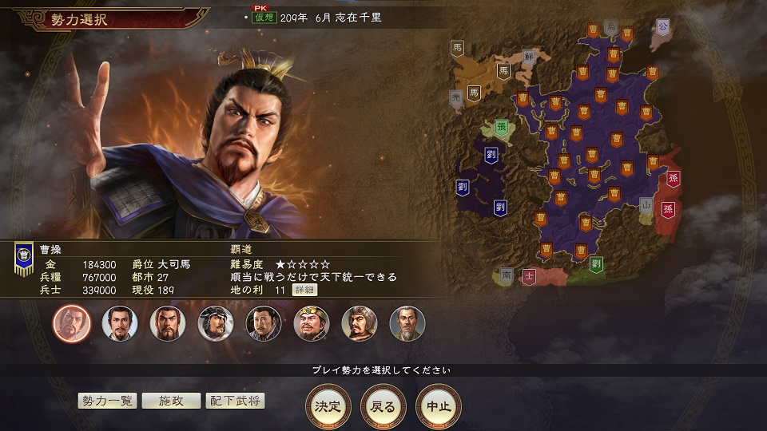Click the green 張 faction flag on map
Viewport: 767px width, 431px height.
(x=502, y=128)
